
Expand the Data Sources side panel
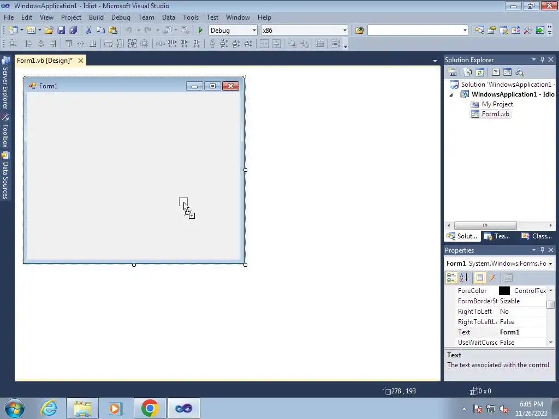click(5, 175)
